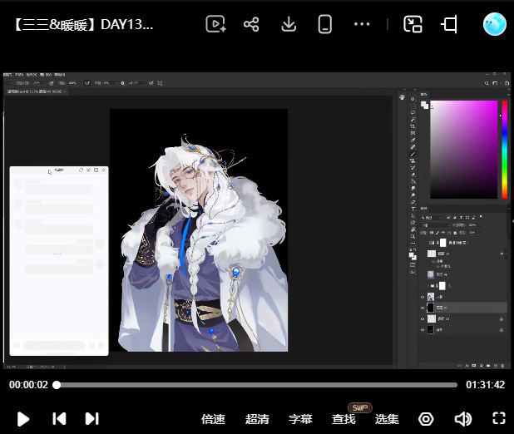This screenshot has width=514, height=434.
Task: Collapse the layer effects fx arrow
Action: 505,254
